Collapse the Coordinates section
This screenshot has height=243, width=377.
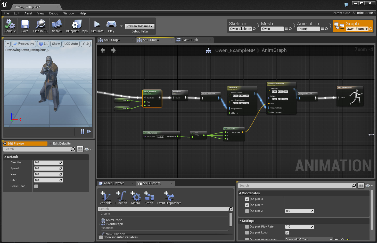(x=240, y=193)
